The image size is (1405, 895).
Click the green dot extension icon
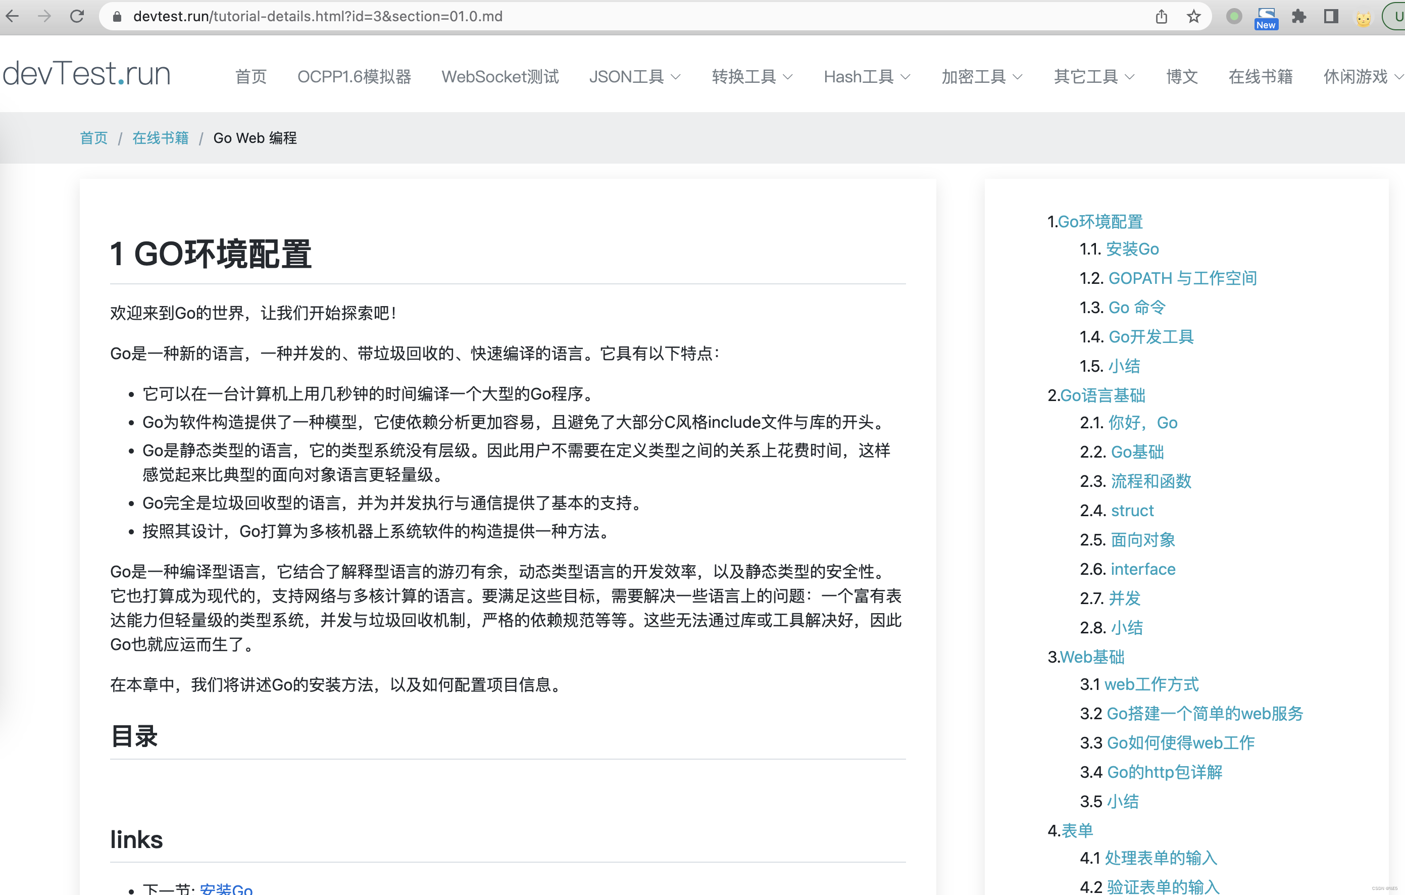click(1234, 16)
